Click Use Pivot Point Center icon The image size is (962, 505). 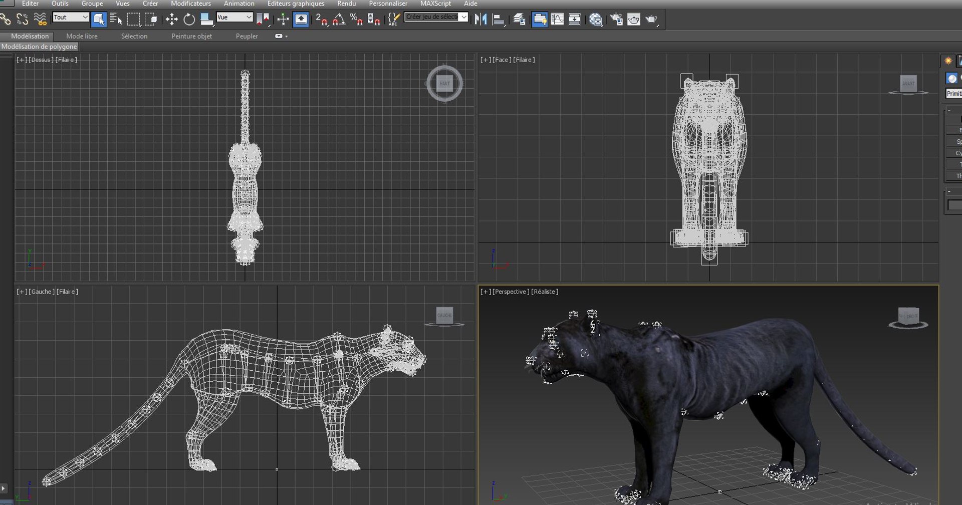pos(263,20)
